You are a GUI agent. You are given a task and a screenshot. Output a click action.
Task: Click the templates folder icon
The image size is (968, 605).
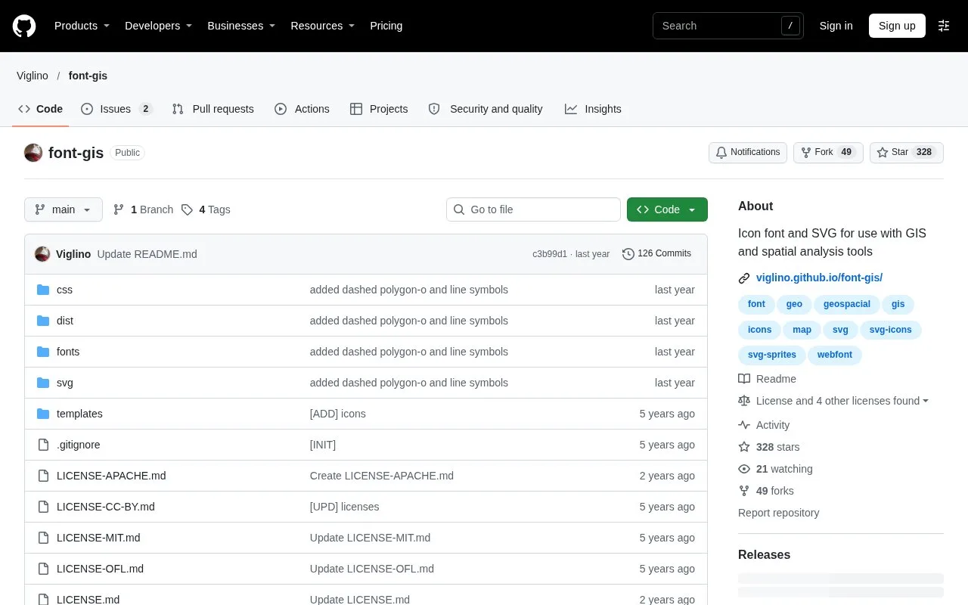click(x=43, y=414)
